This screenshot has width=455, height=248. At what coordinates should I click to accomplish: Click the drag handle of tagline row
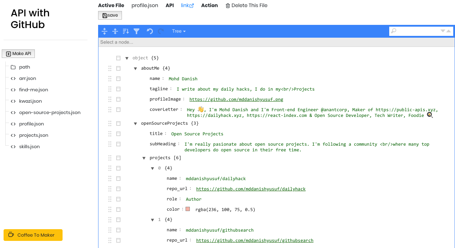tap(110, 89)
